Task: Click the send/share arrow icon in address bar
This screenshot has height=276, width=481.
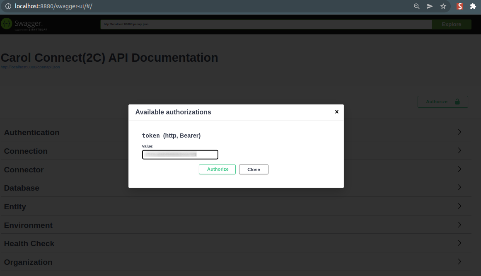Action: click(430, 6)
